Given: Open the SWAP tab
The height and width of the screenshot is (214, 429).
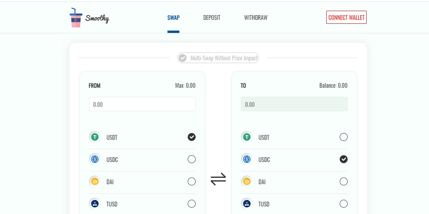Looking at the screenshot, I should tap(173, 18).
